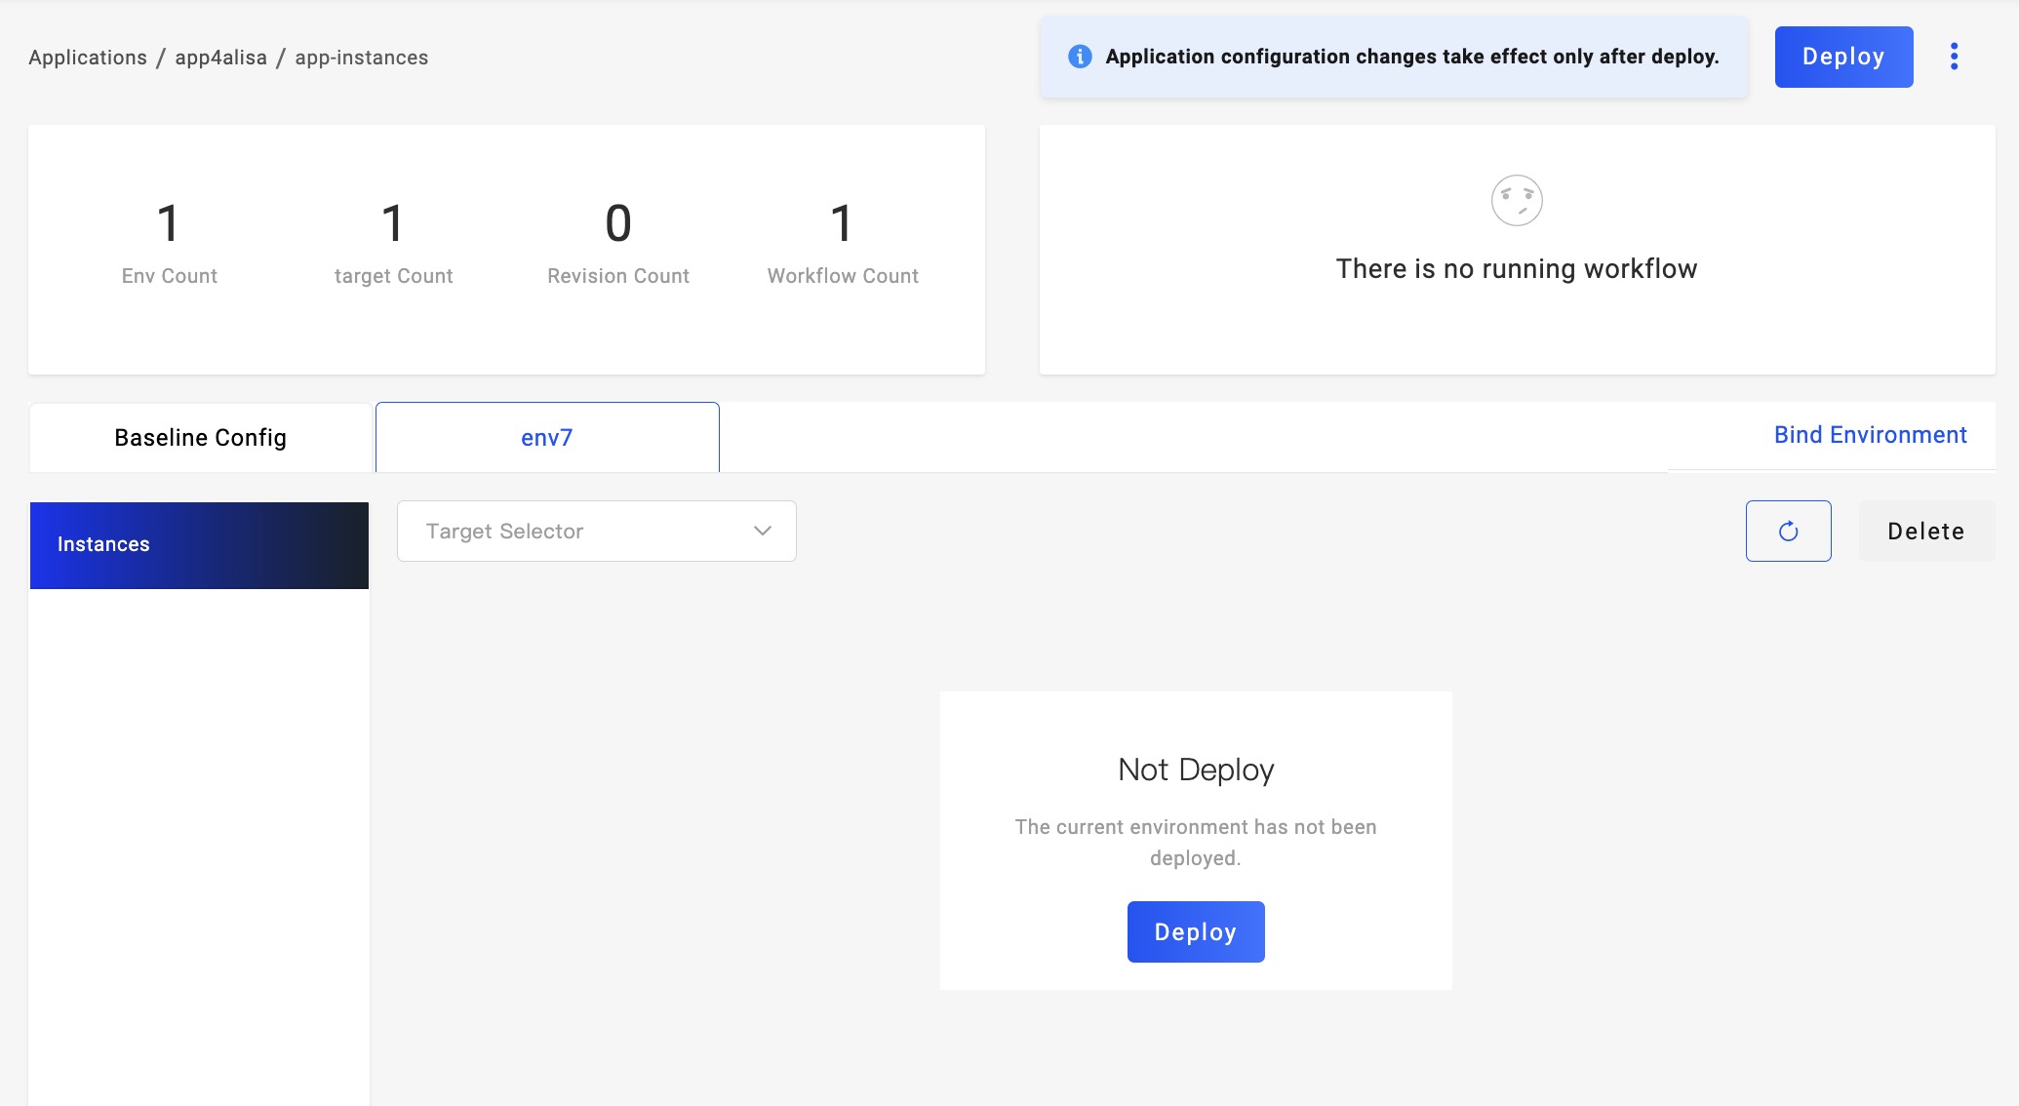Image resolution: width=2019 pixels, height=1106 pixels.
Task: Click the Env Count statistic number
Action: point(169,222)
